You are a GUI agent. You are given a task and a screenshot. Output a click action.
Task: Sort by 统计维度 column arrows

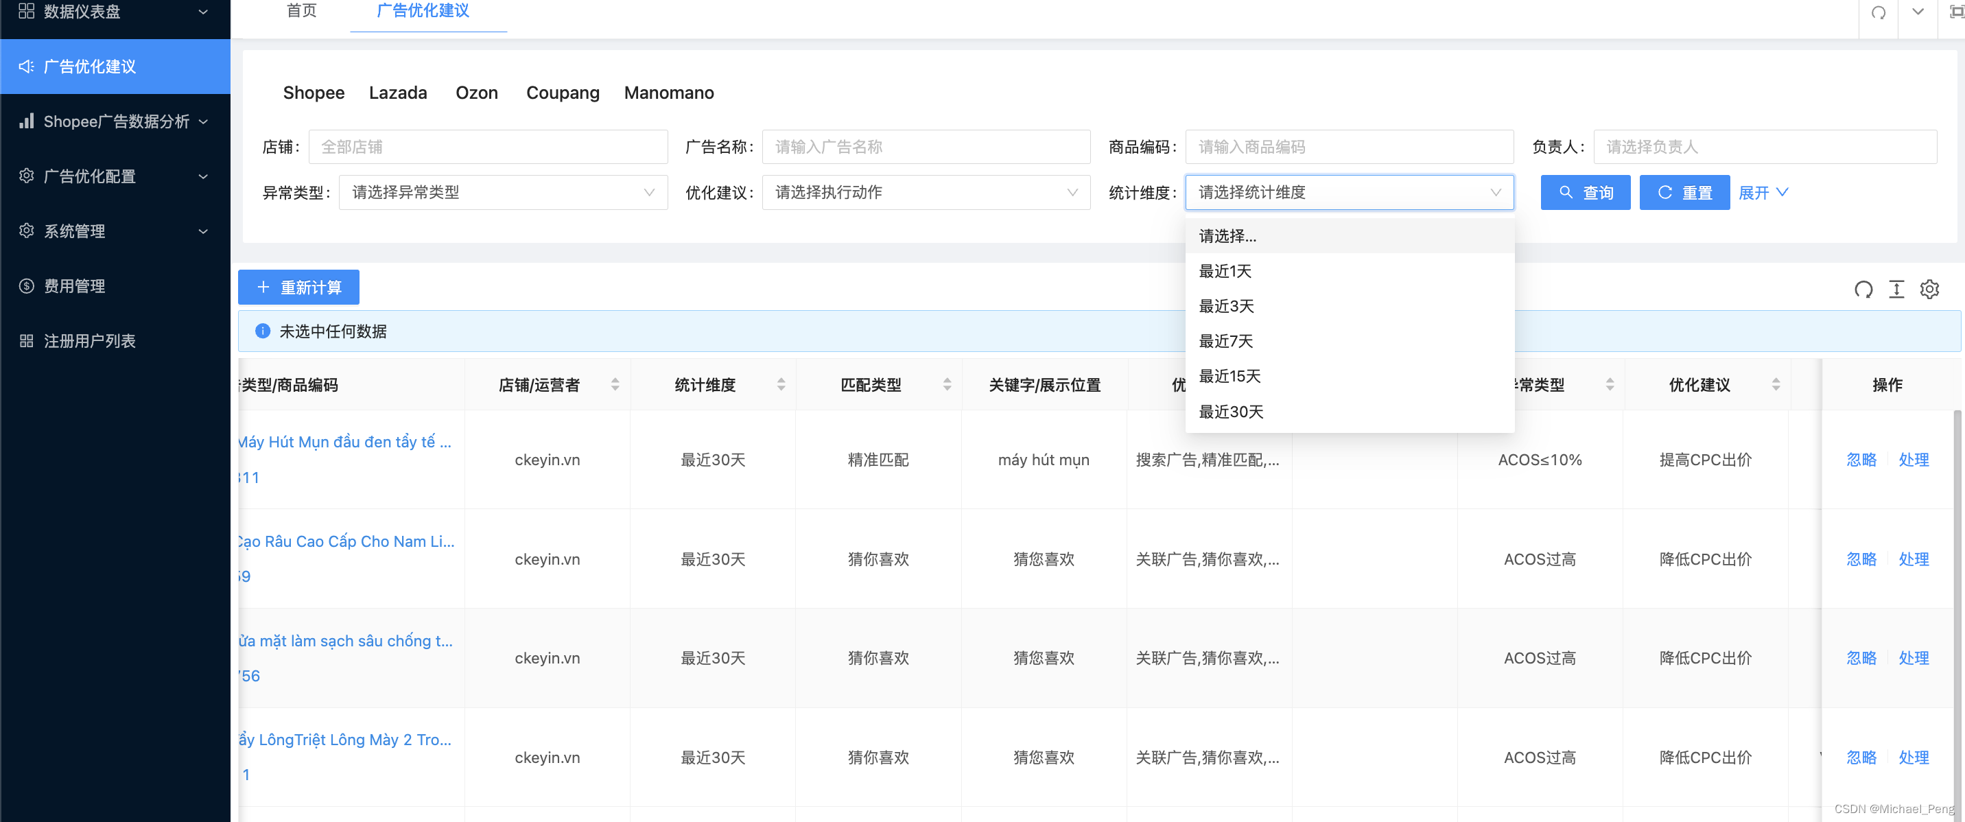781,384
